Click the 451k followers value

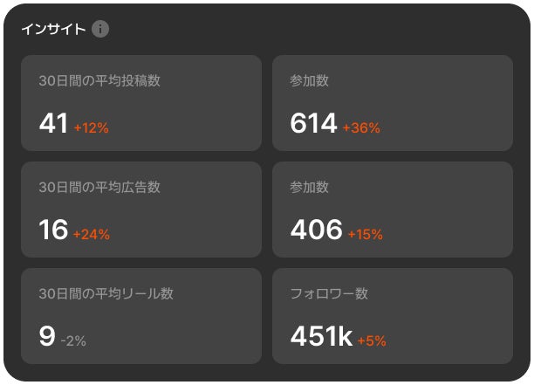click(x=321, y=336)
